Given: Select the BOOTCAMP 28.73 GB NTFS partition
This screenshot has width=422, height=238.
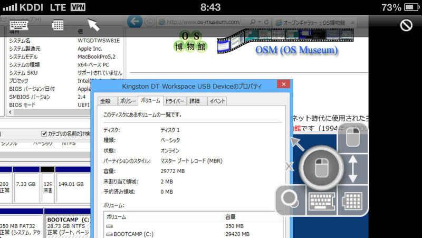Looking at the screenshot, I should click(x=68, y=223).
